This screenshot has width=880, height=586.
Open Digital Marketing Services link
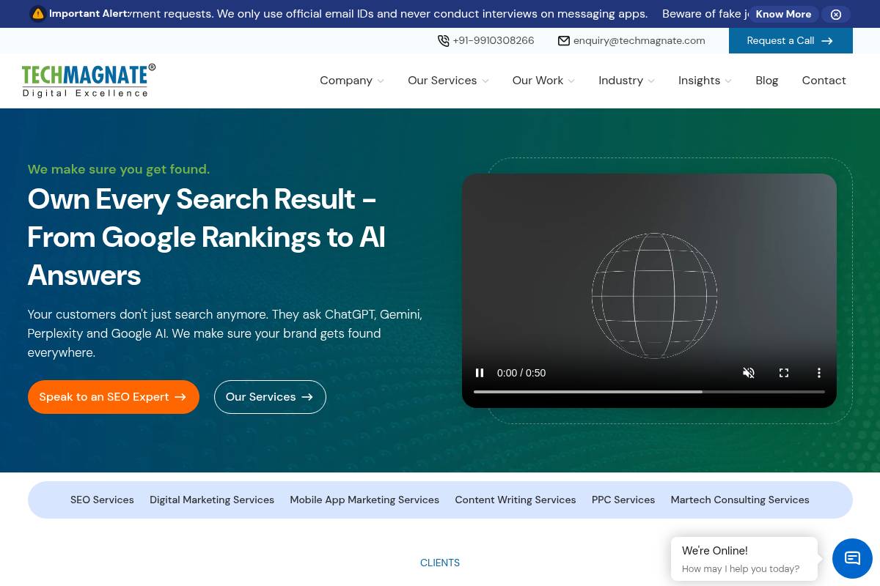(212, 500)
